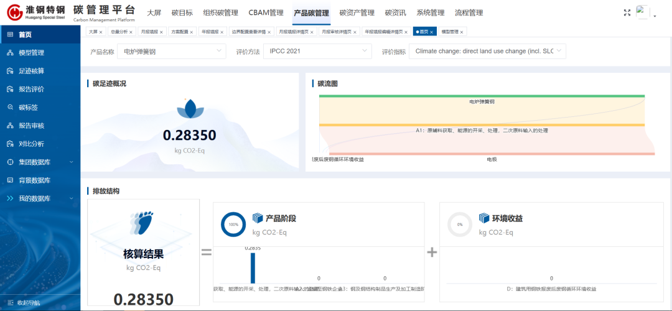Open the 评价指标 Climate change dropdown

(488, 52)
